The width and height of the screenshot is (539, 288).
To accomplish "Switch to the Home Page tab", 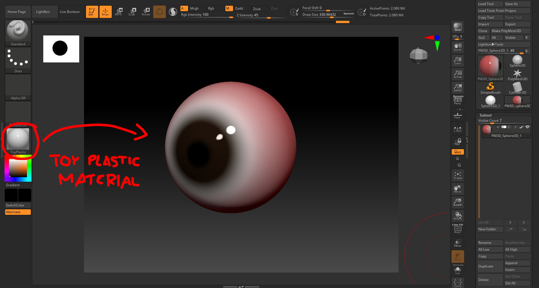I will coord(17,12).
